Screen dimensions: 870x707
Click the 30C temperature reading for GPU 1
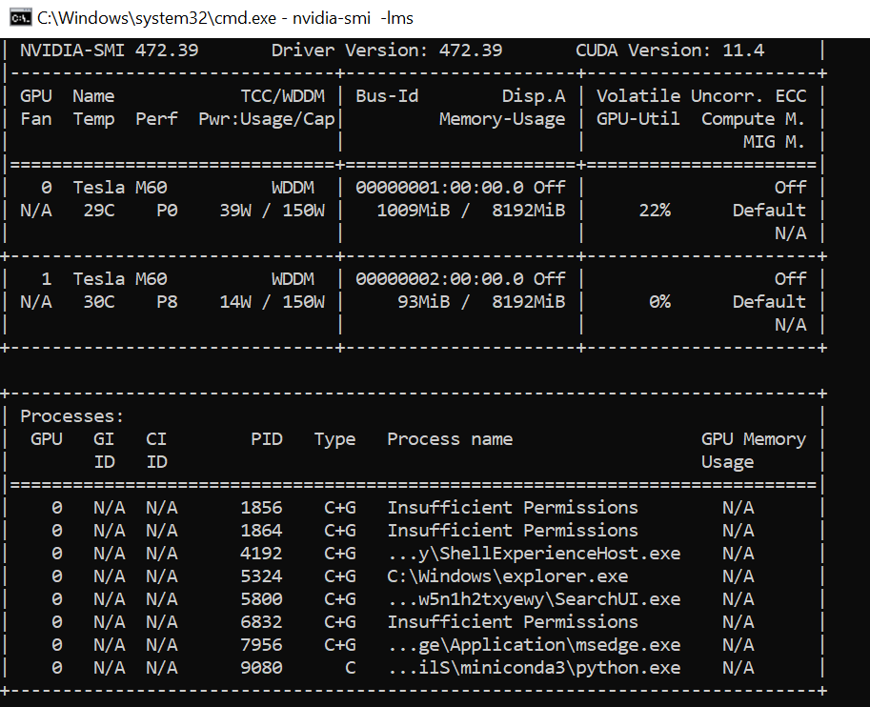tap(99, 301)
